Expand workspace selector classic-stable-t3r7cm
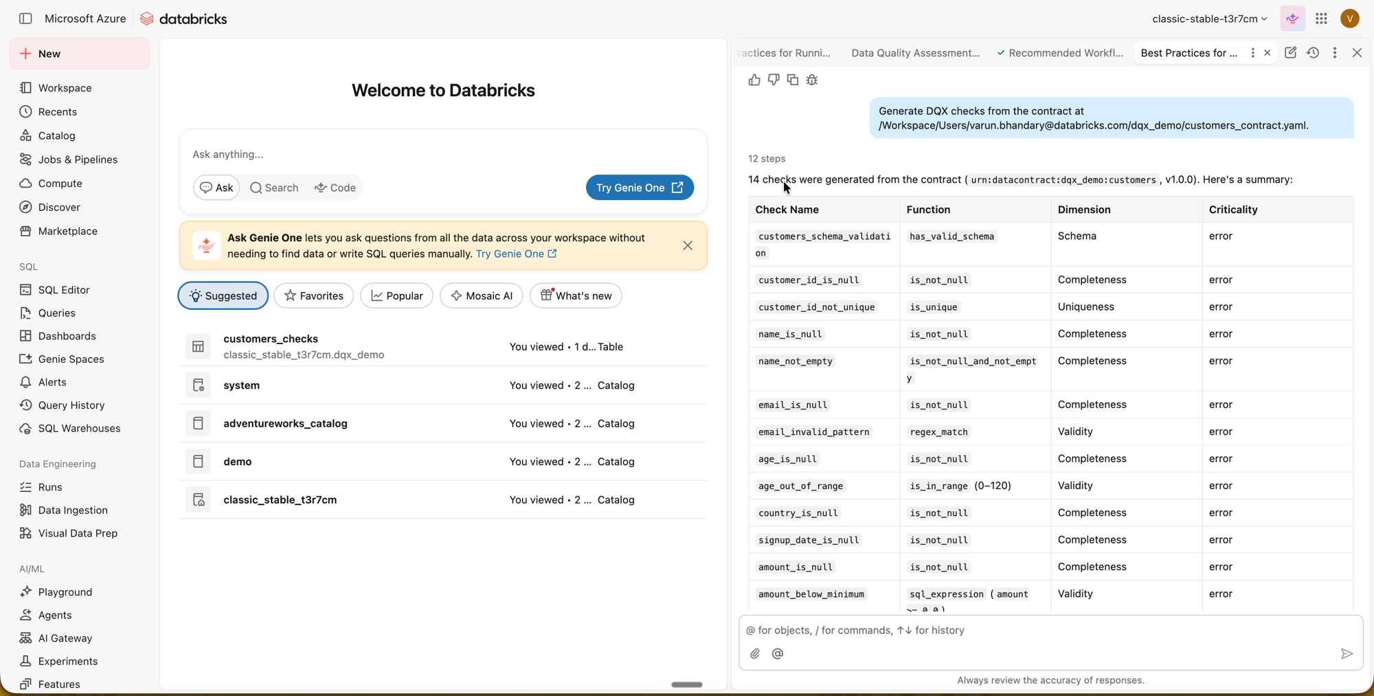 point(1209,19)
